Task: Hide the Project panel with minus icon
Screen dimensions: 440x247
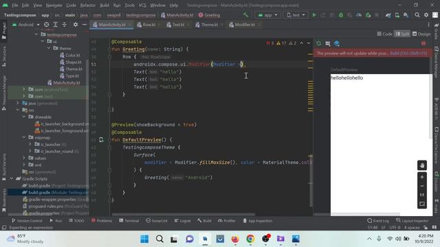Action: coord(84,25)
